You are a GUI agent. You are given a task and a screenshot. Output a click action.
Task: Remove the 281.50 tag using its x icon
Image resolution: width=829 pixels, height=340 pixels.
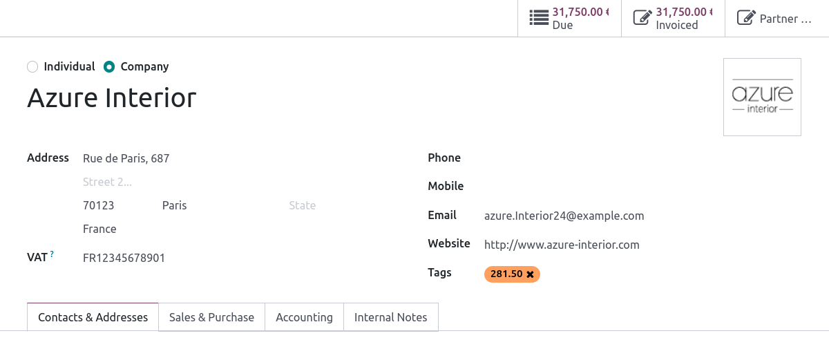coord(531,274)
